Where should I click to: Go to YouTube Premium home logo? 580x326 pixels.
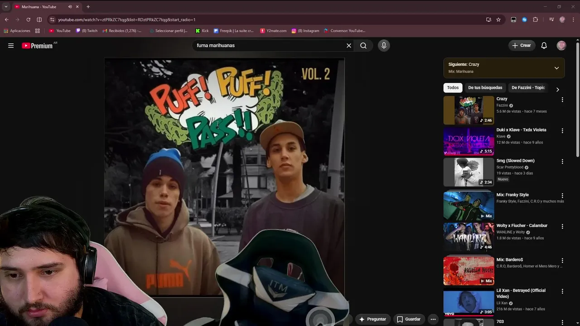click(37, 46)
